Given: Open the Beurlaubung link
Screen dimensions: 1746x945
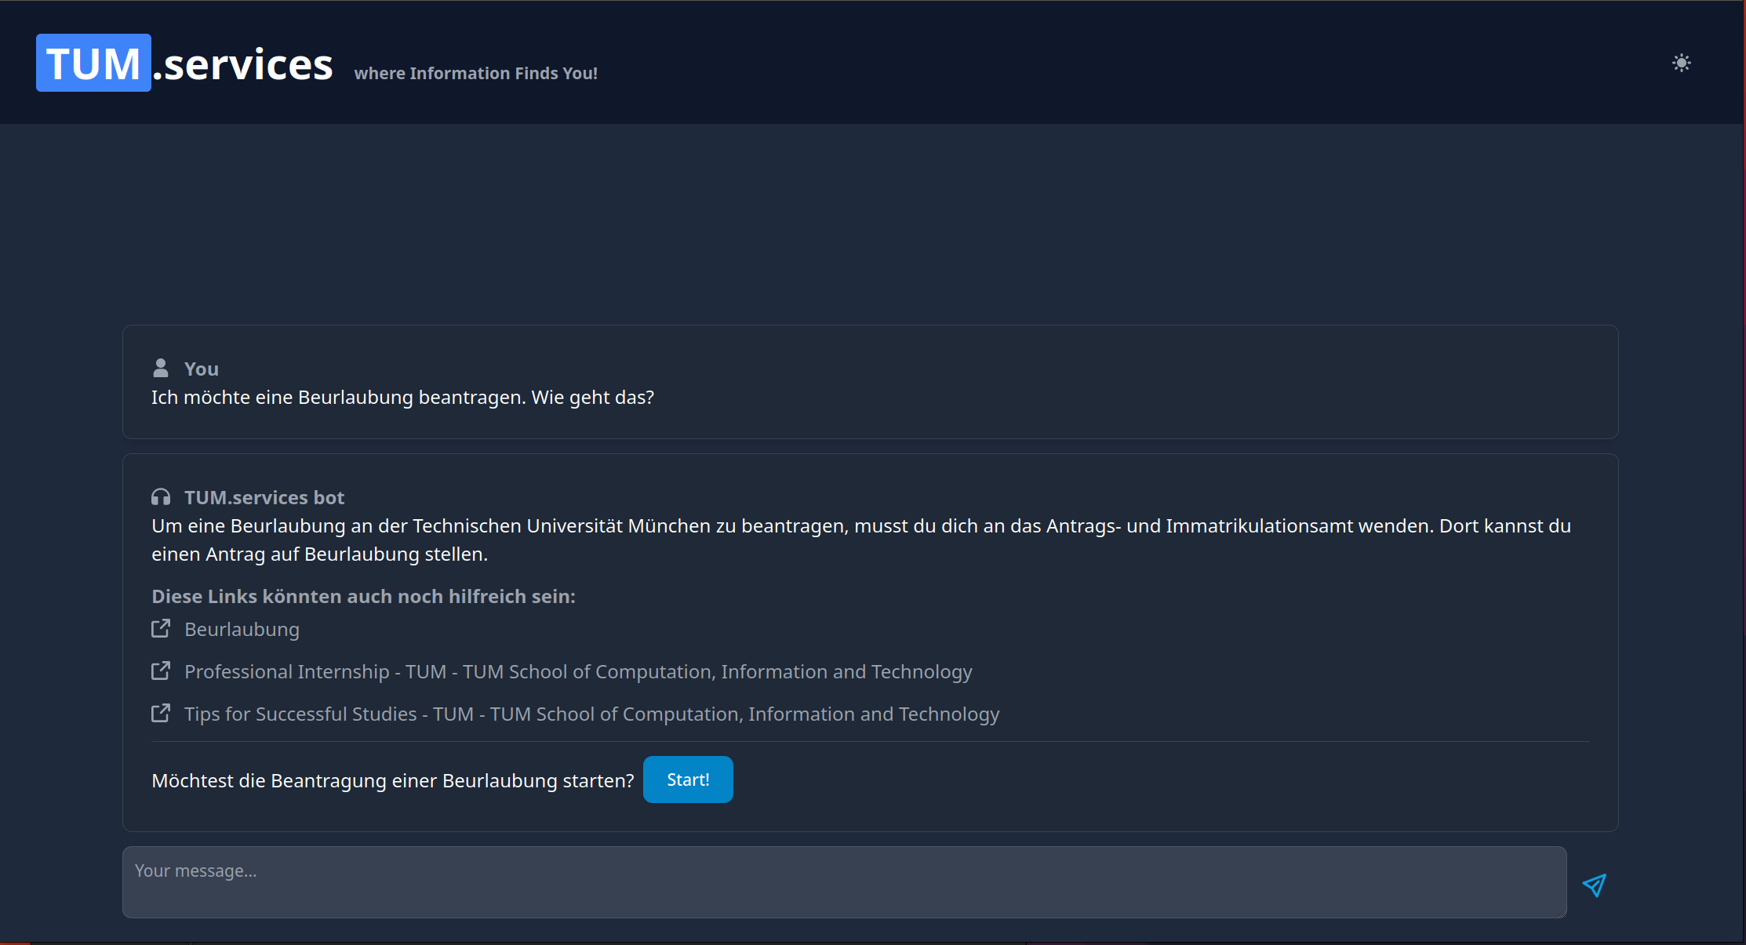Looking at the screenshot, I should 242,630.
